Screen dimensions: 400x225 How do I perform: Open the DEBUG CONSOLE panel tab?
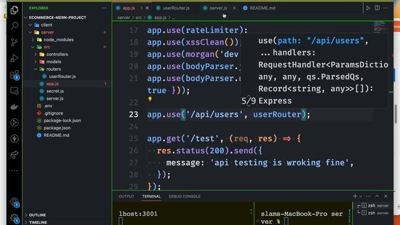(184, 196)
